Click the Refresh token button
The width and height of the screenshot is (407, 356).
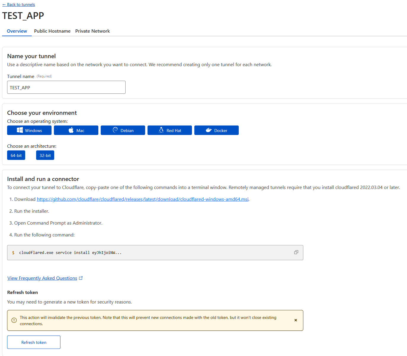pos(33,342)
